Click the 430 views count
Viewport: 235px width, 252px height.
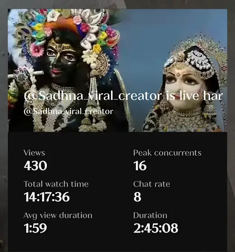tap(36, 166)
